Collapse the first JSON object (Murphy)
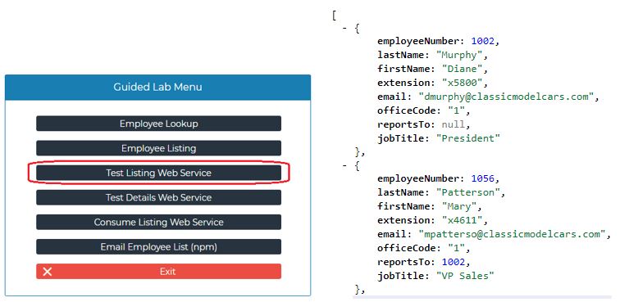The width and height of the screenshot is (620, 302). coord(344,29)
